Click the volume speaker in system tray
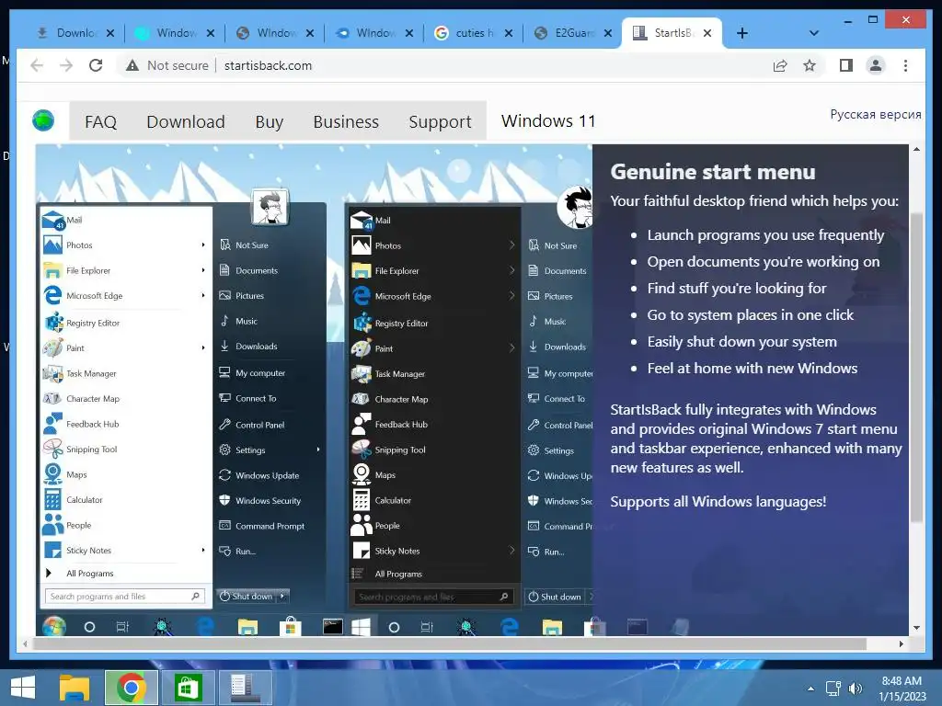The image size is (942, 706). [x=855, y=688]
